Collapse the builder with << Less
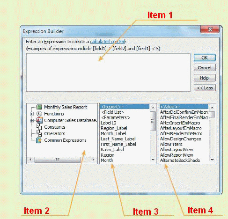 (205, 88)
